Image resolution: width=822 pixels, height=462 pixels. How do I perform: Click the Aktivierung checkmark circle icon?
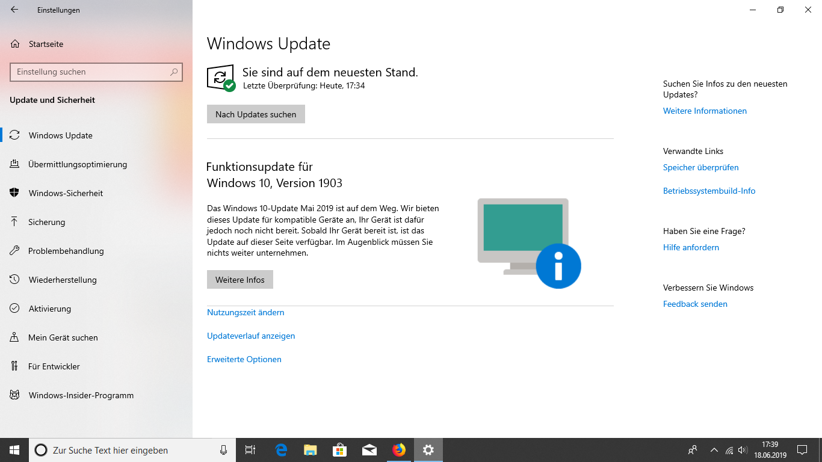[15, 309]
